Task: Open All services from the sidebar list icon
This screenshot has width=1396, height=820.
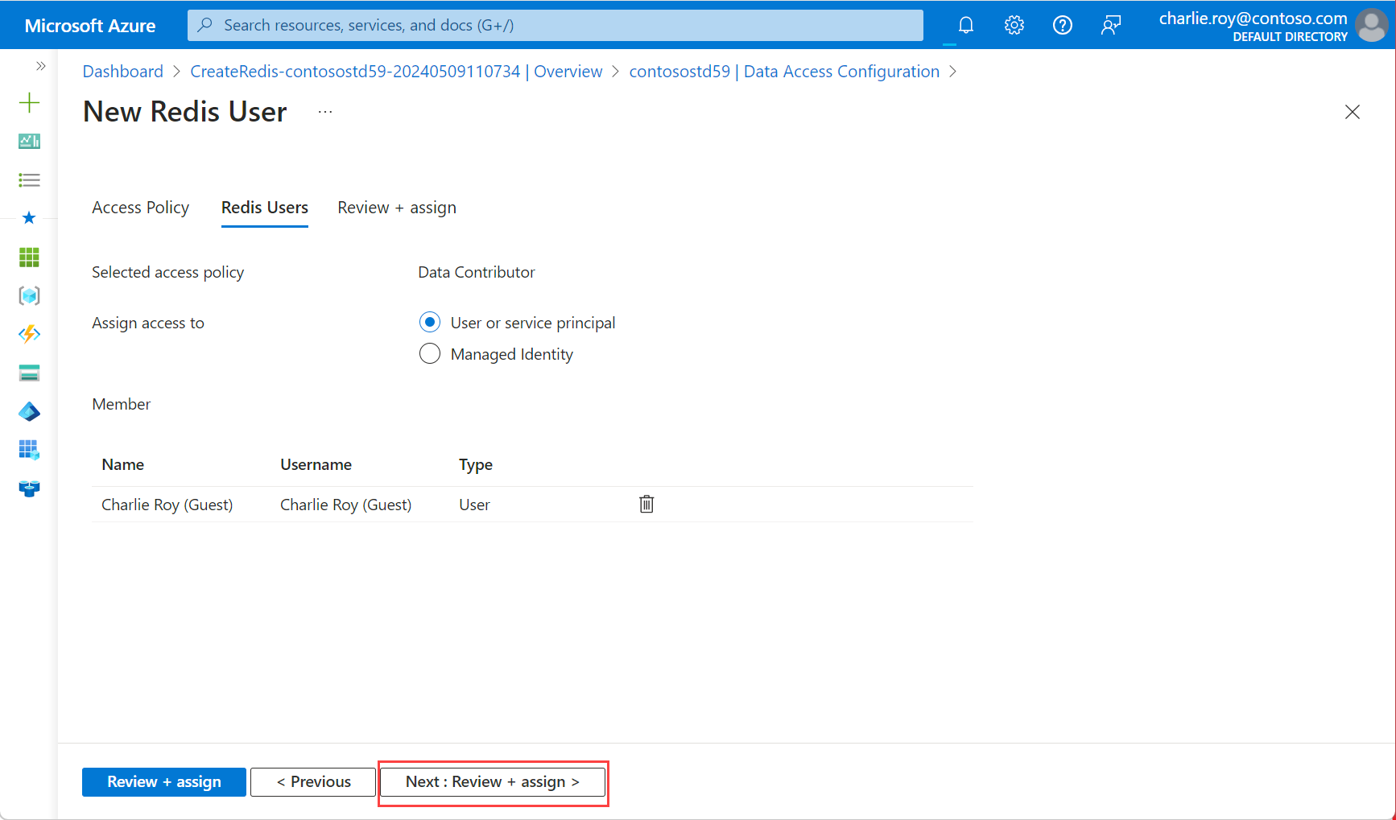Action: (29, 179)
